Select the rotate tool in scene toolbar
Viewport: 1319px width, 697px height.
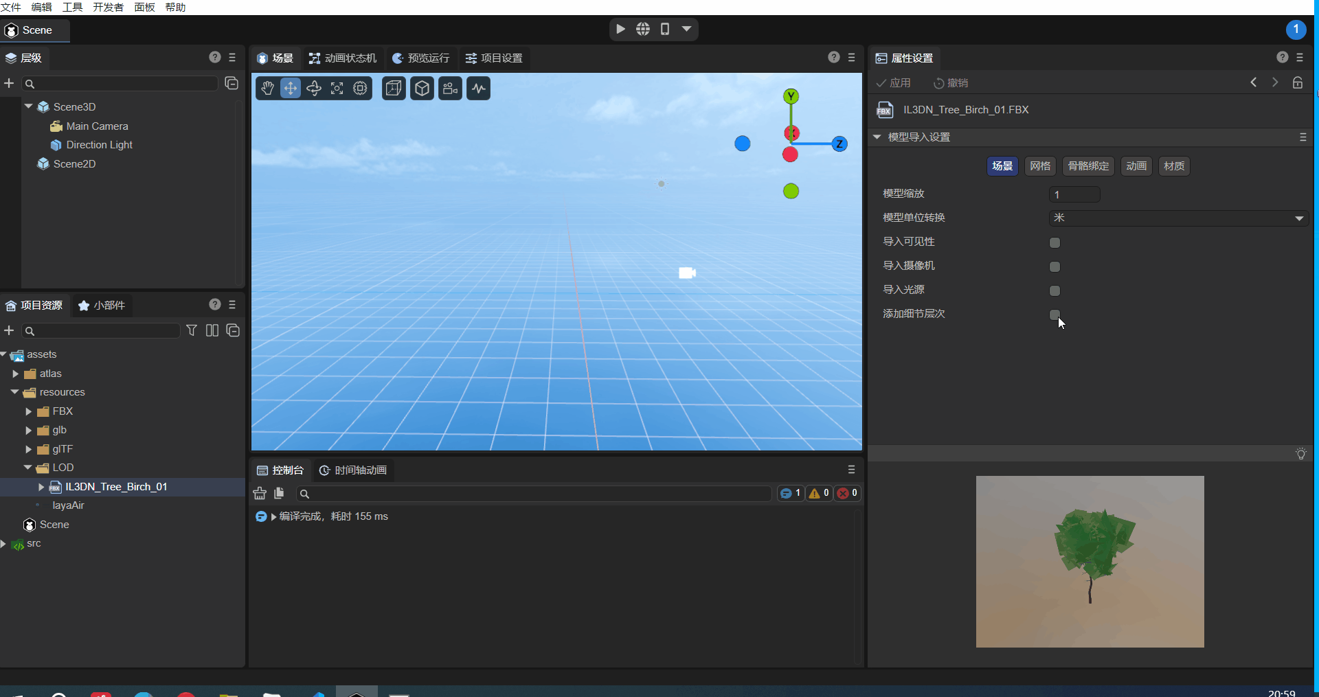[x=314, y=89]
